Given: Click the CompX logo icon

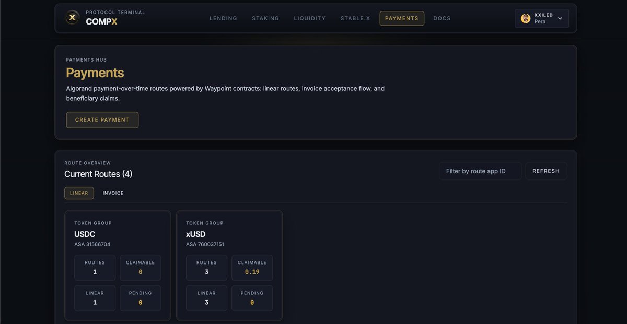Looking at the screenshot, I should click(x=73, y=18).
